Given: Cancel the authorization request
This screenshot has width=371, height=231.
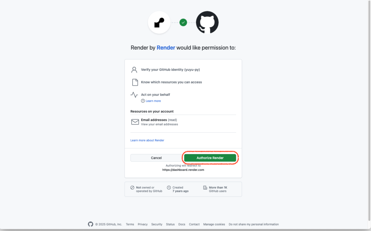Looking at the screenshot, I should pos(157,158).
